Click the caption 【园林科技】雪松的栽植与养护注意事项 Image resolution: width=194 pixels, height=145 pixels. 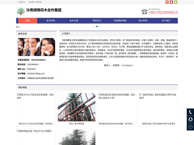[158, 124]
